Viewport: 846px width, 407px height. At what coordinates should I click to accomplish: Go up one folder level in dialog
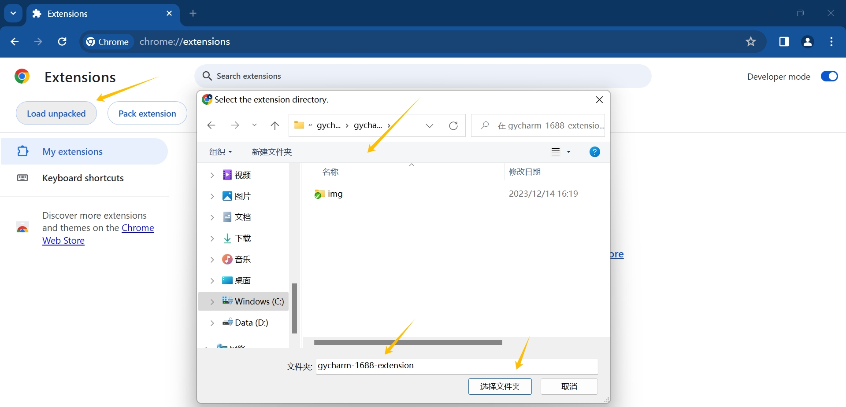275,125
